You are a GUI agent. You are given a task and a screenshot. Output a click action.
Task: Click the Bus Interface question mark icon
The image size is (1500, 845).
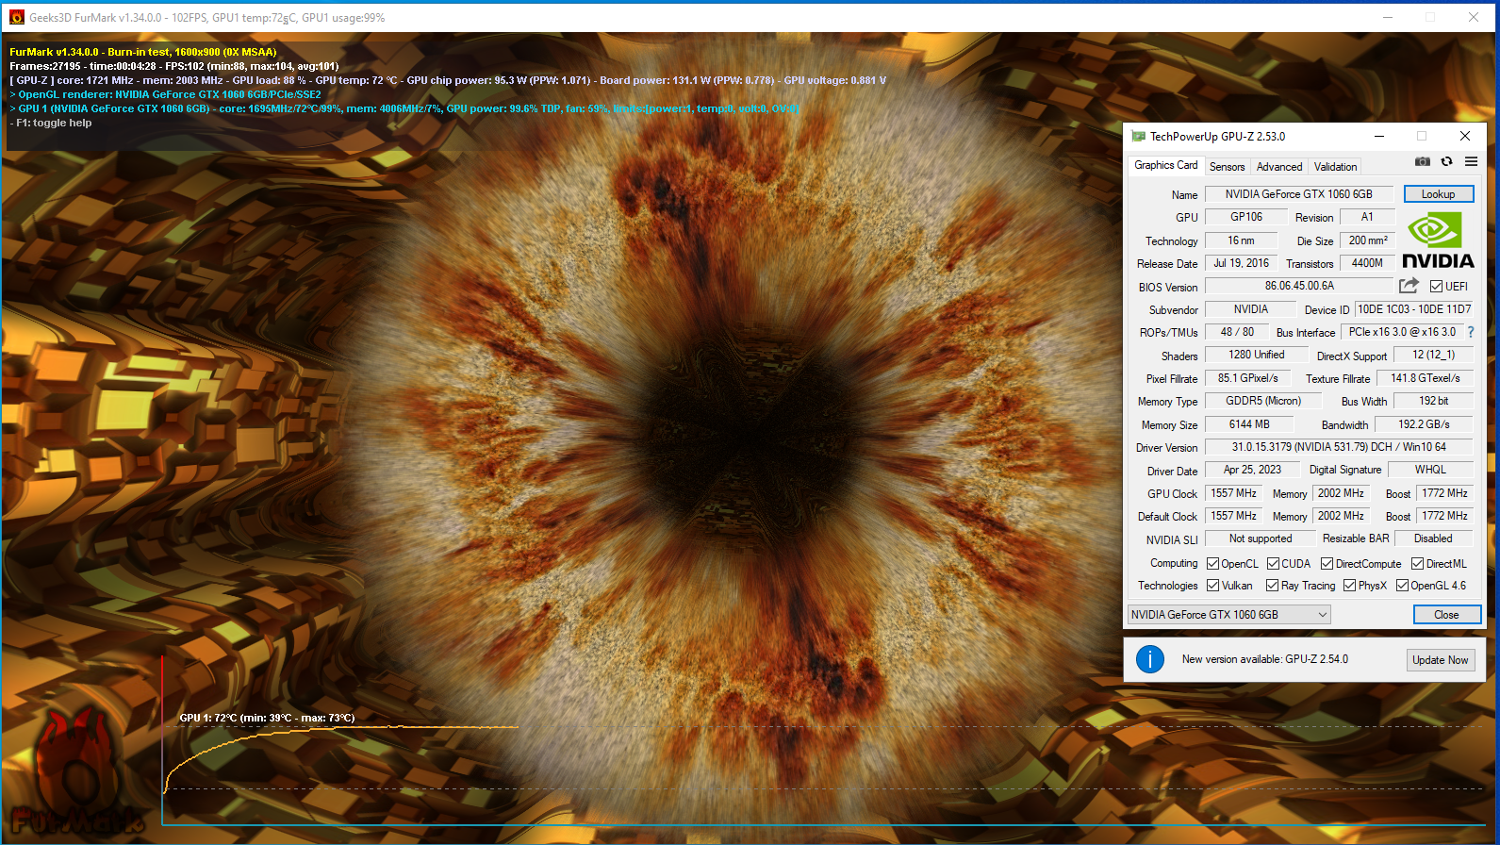(1470, 332)
